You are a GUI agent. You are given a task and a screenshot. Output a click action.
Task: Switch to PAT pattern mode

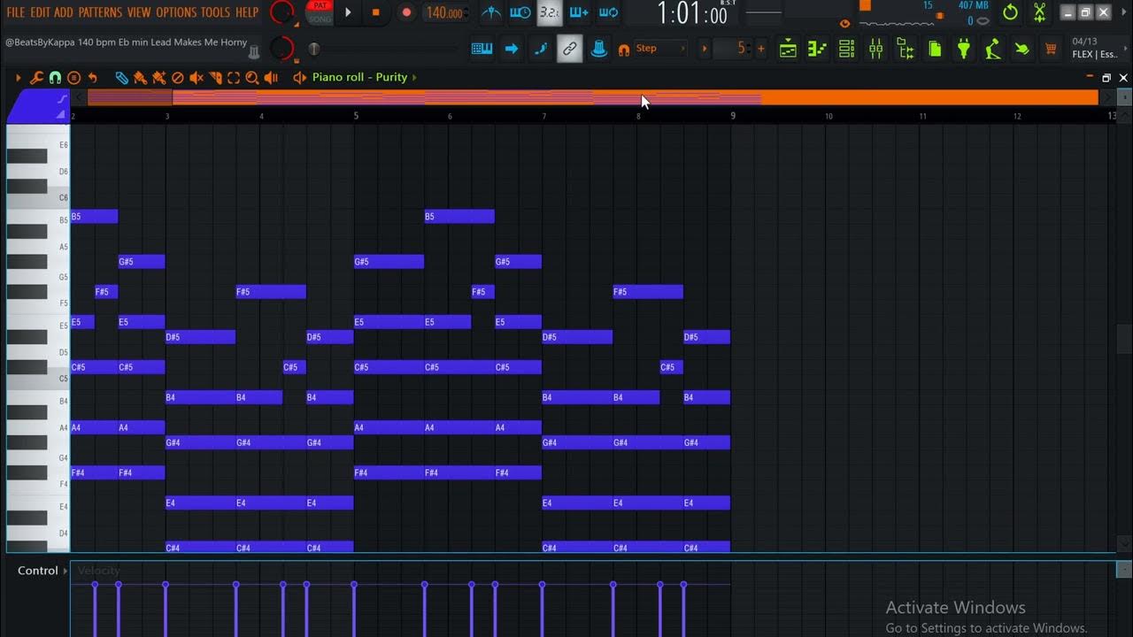[x=320, y=6]
